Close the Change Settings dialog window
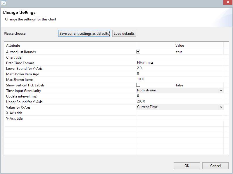 [227, 3]
